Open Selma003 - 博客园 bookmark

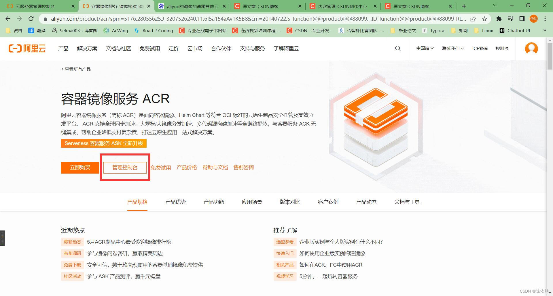coord(75,30)
